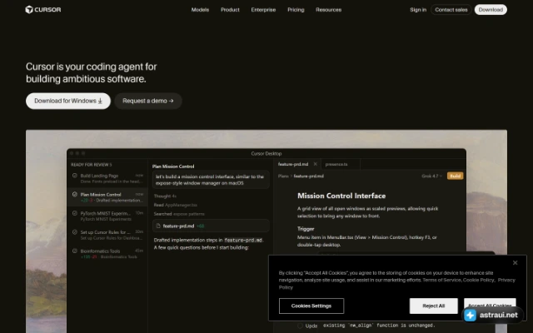Click the Sign in link
Screen dimensions: 533x333
(418, 10)
